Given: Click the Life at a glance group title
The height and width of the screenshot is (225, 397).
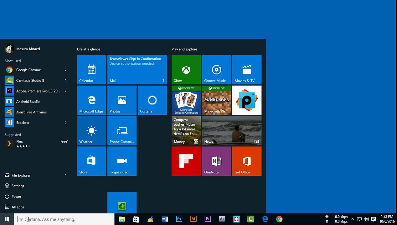Looking at the screenshot, I should 89,49.
